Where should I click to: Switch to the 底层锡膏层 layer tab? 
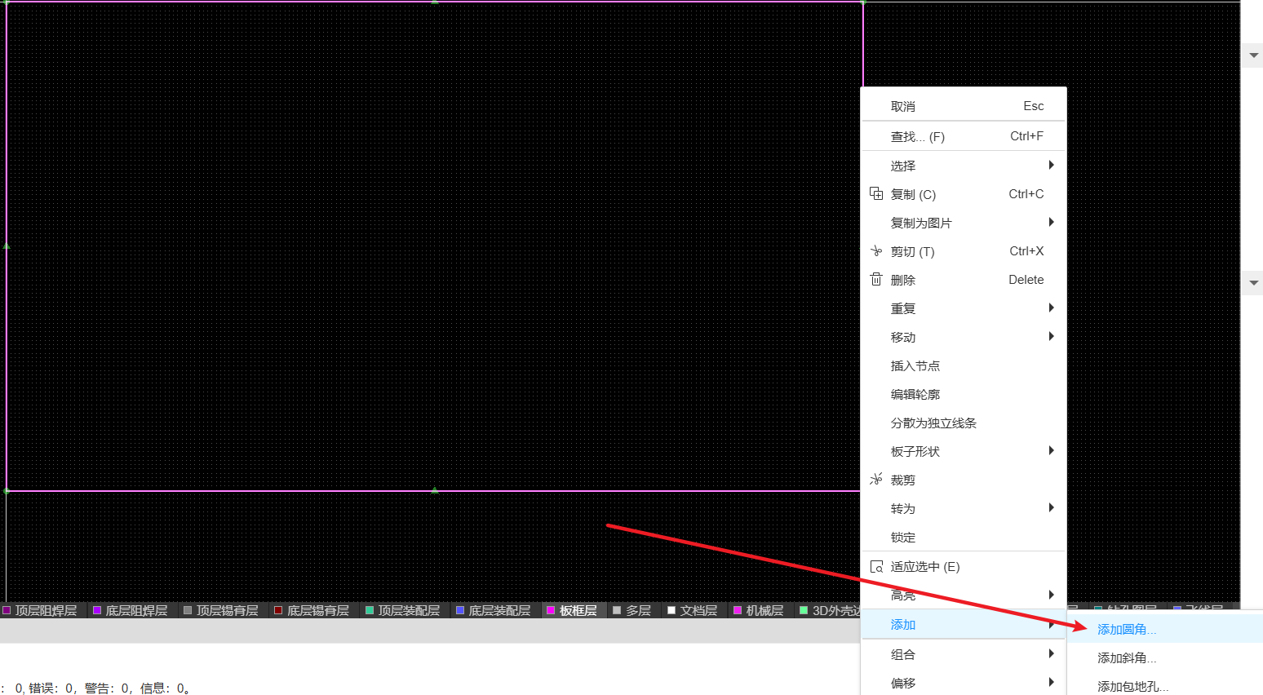pos(312,610)
